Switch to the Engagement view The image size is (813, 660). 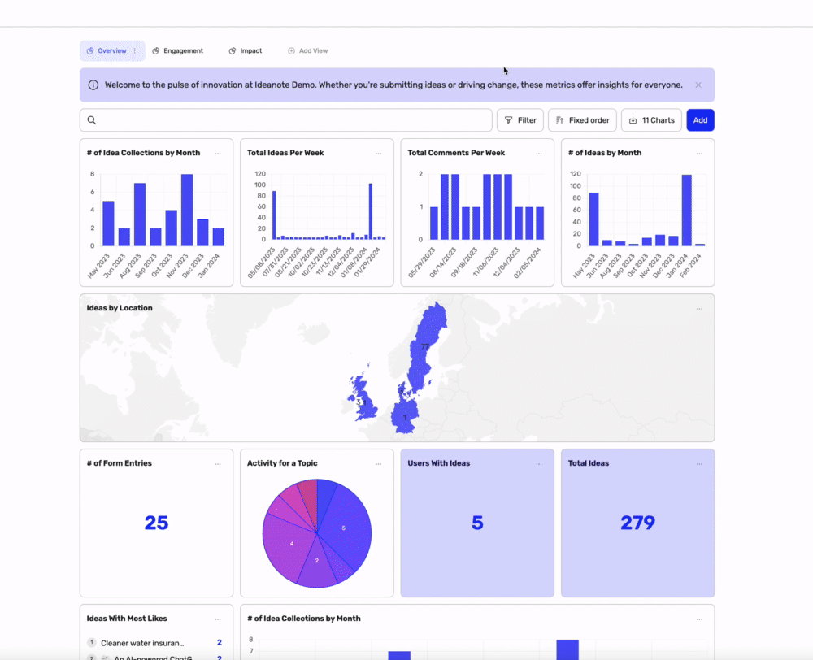click(x=178, y=51)
